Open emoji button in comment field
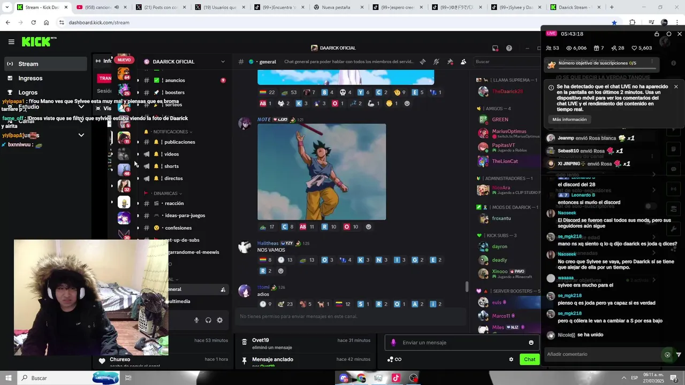This screenshot has width=685, height=385. point(667,355)
